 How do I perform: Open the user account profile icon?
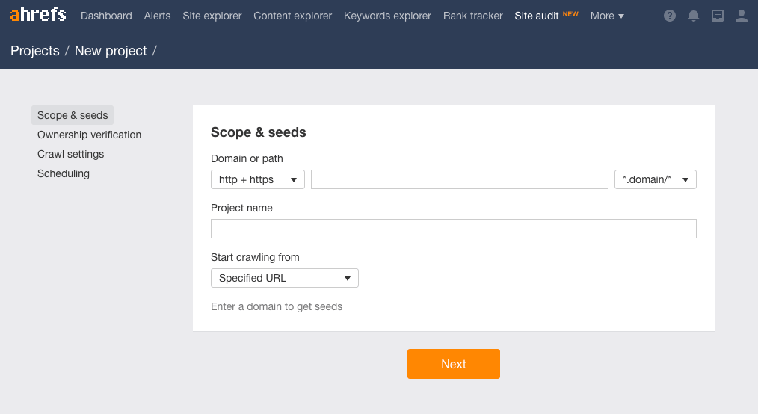pos(741,16)
